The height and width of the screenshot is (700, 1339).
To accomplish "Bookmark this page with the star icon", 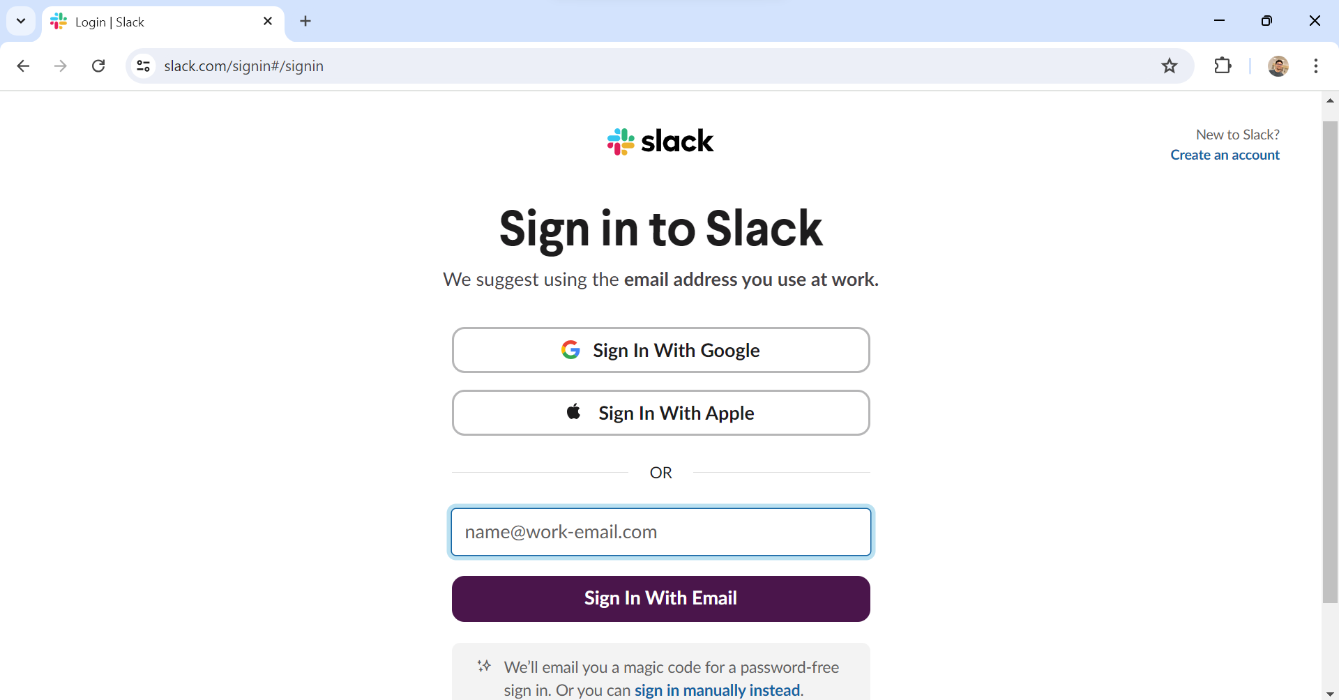I will pyautogui.click(x=1170, y=66).
